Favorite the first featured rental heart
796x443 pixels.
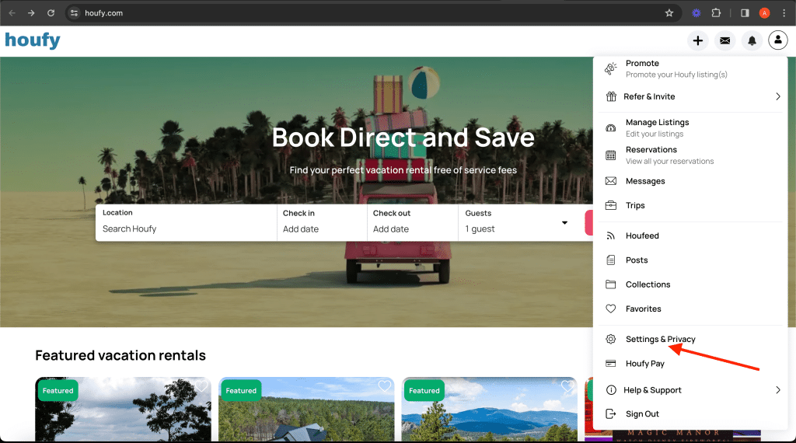201,386
